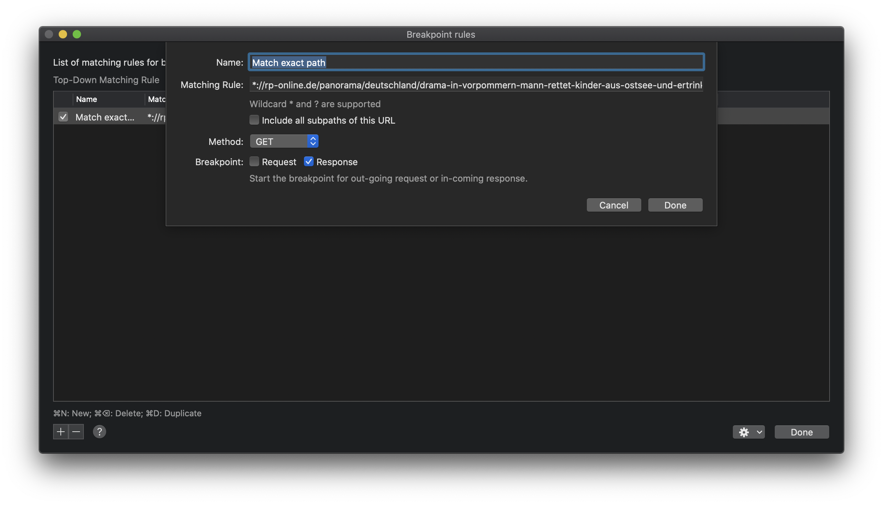Open help via the question mark icon
The image size is (883, 505).
tap(100, 432)
